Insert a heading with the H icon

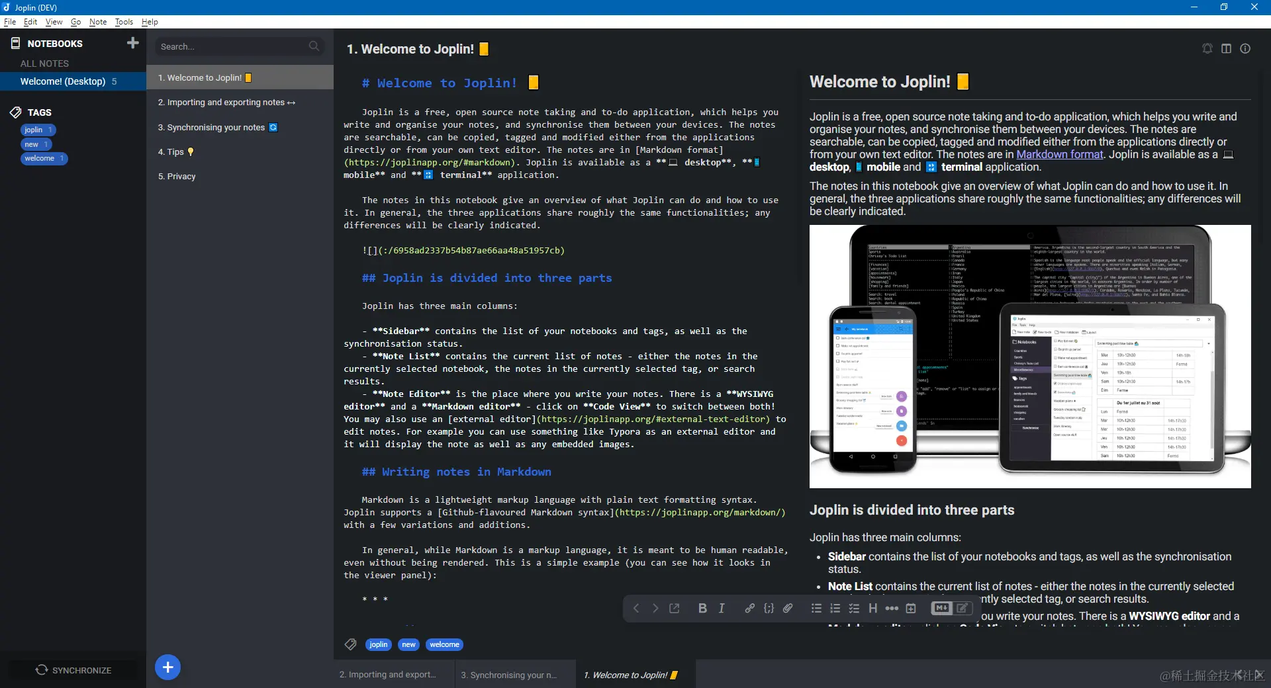coord(873,608)
